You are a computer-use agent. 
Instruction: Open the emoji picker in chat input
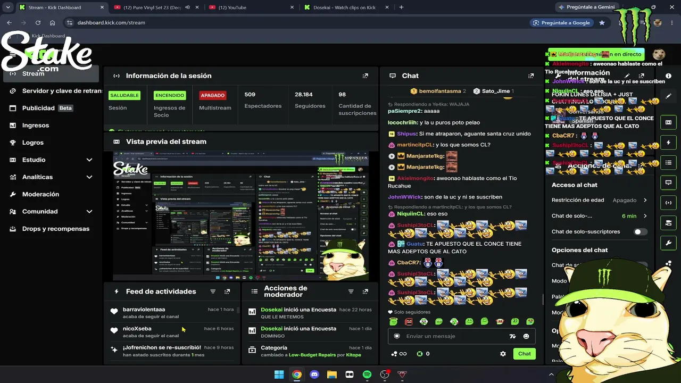(x=526, y=336)
